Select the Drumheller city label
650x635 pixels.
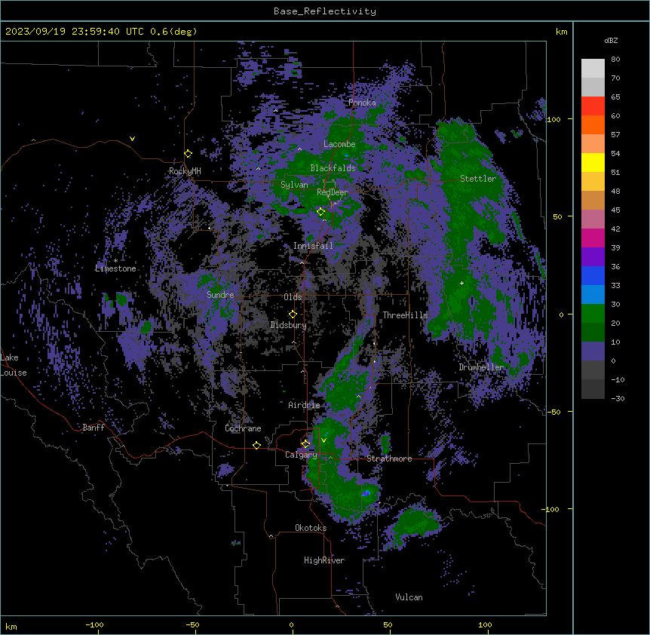tap(481, 367)
